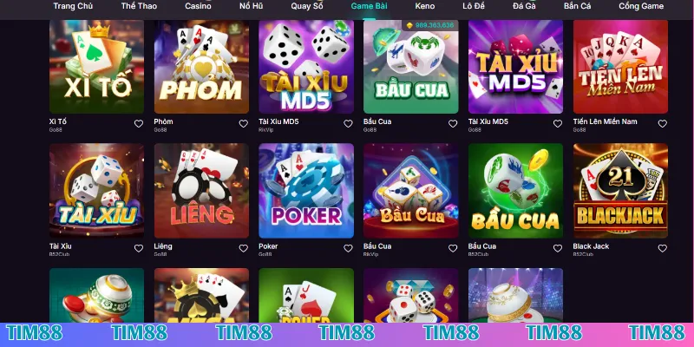Switch to the Casino section
Screen dimensions: 694x347
[198, 6]
